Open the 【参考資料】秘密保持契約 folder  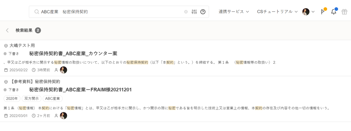(x=35, y=82)
